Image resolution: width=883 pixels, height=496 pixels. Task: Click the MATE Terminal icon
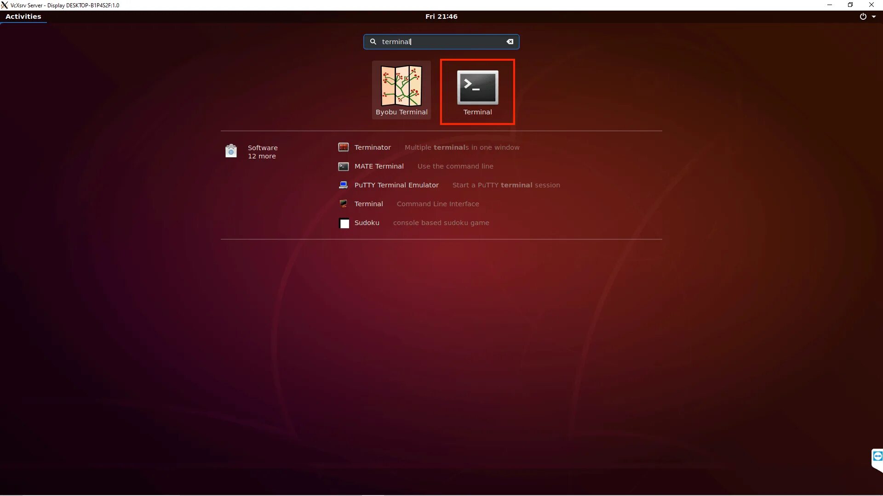point(343,166)
